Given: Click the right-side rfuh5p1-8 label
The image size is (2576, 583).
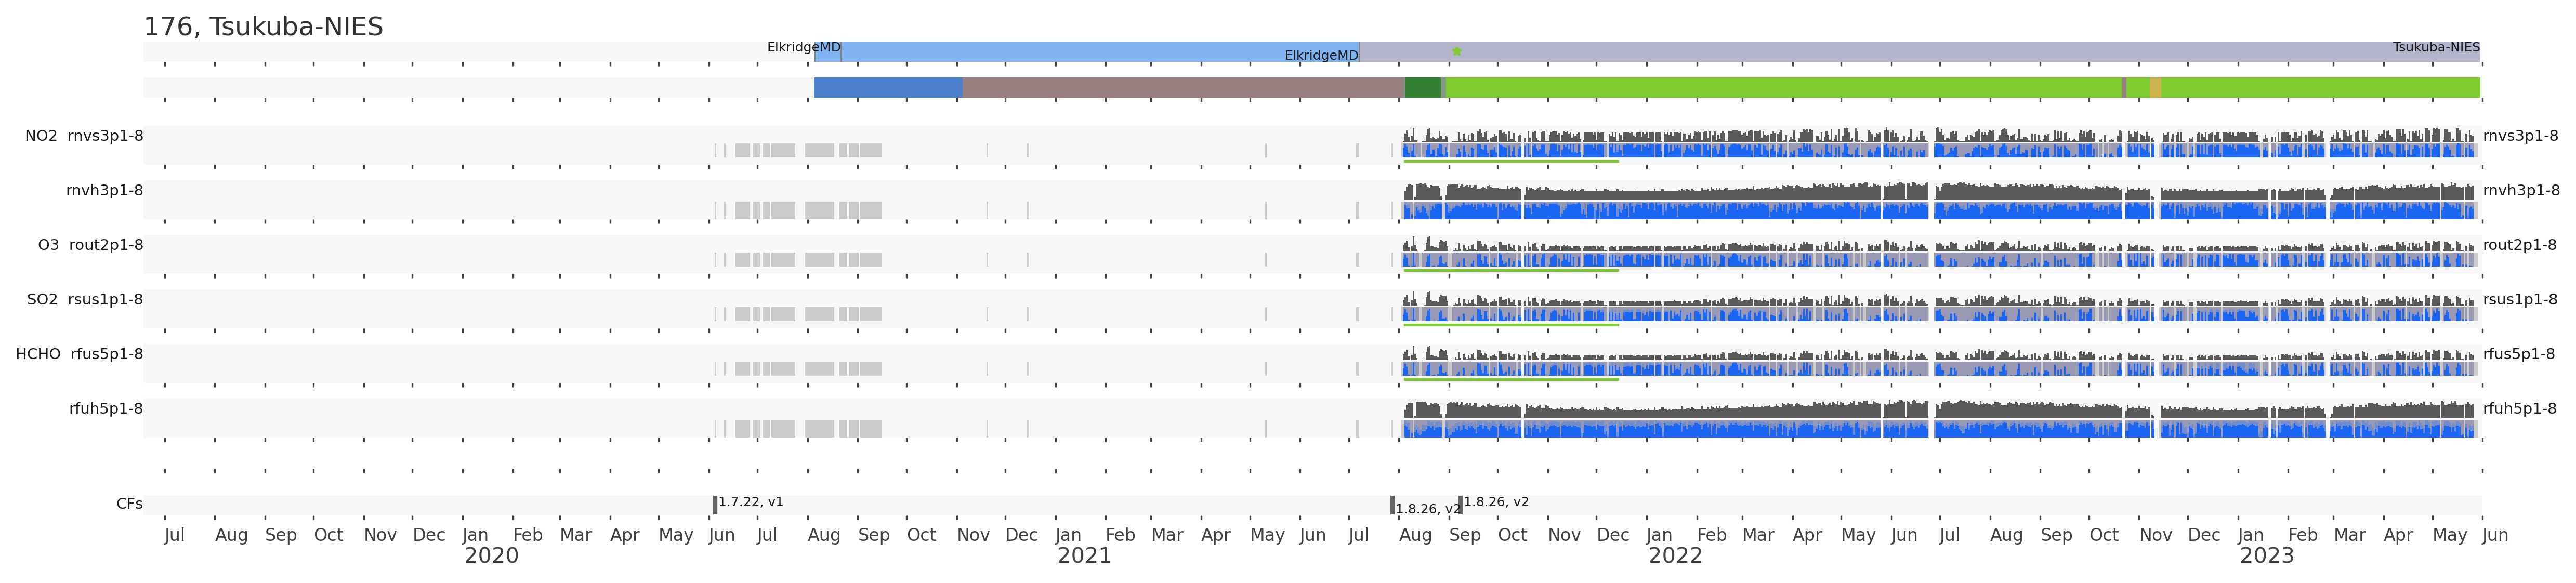Looking at the screenshot, I should coord(2519,409).
